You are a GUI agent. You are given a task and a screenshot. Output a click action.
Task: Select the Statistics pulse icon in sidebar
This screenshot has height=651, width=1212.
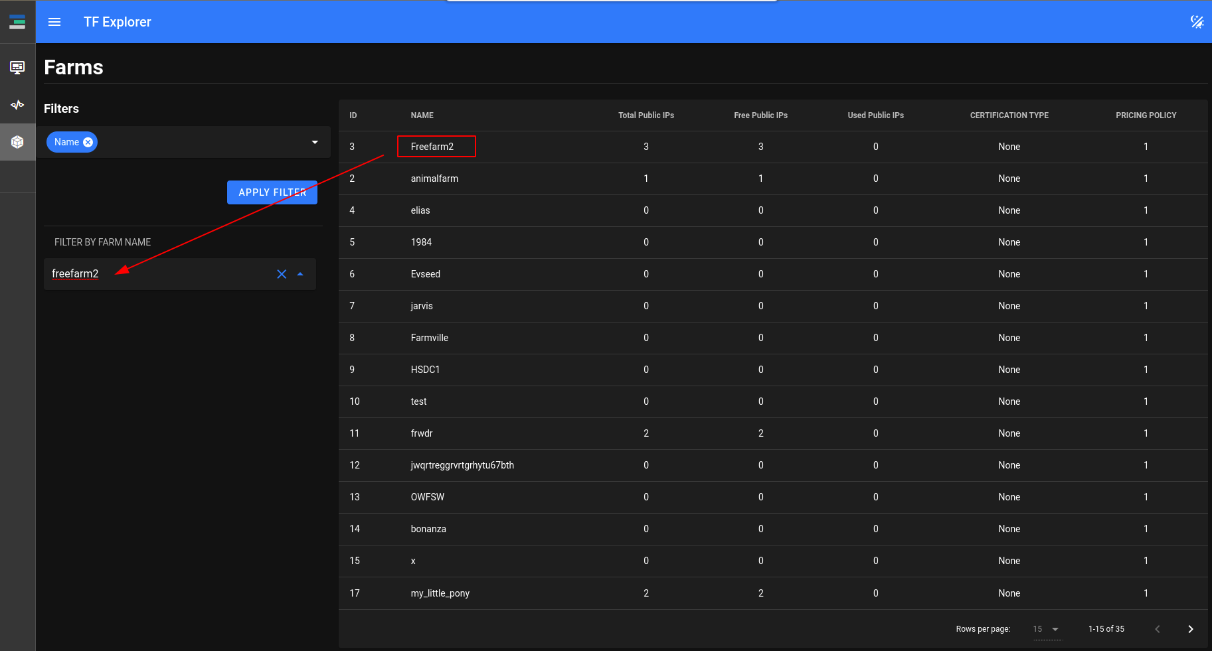[x=17, y=104]
